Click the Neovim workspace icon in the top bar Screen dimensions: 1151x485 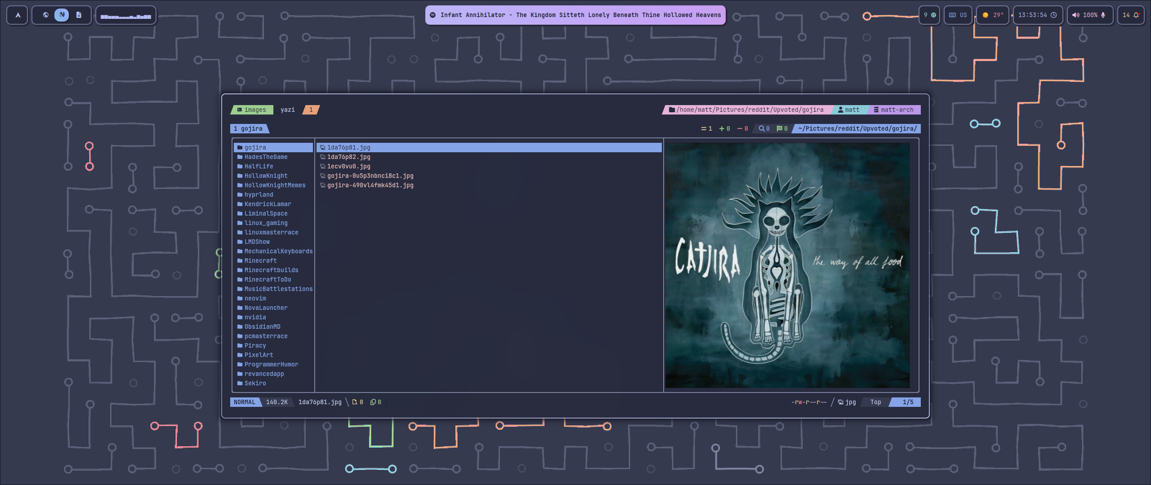coord(62,14)
